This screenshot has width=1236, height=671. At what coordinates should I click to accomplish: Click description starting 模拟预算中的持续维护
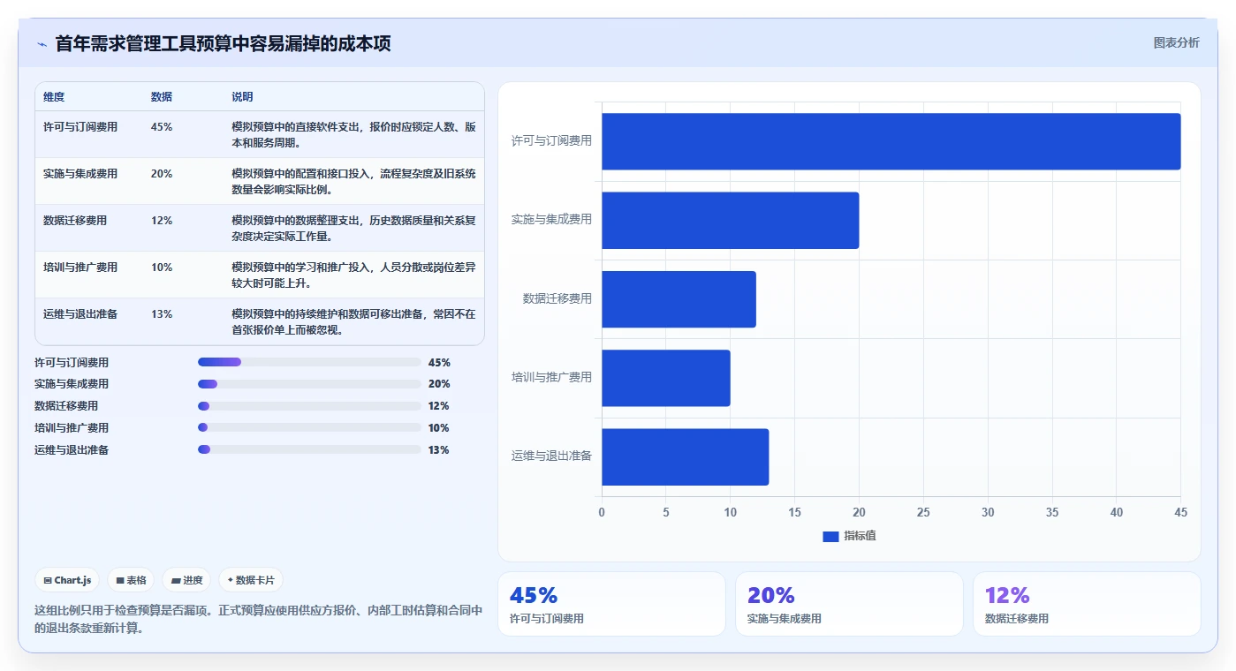point(353,321)
